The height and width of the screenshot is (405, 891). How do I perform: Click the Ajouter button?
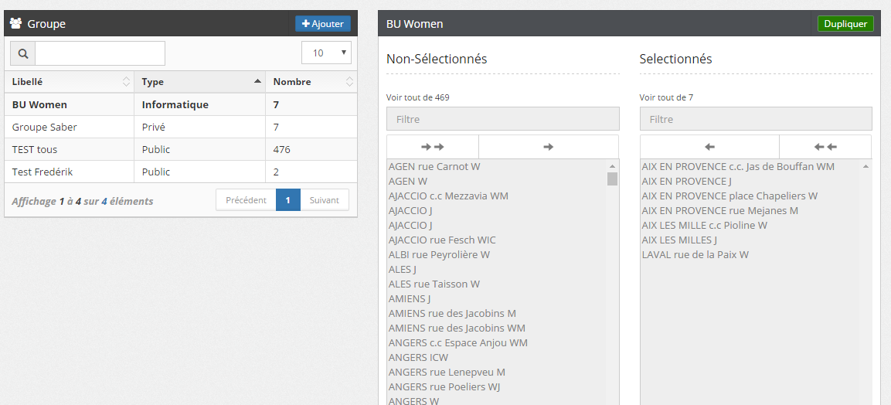[323, 24]
